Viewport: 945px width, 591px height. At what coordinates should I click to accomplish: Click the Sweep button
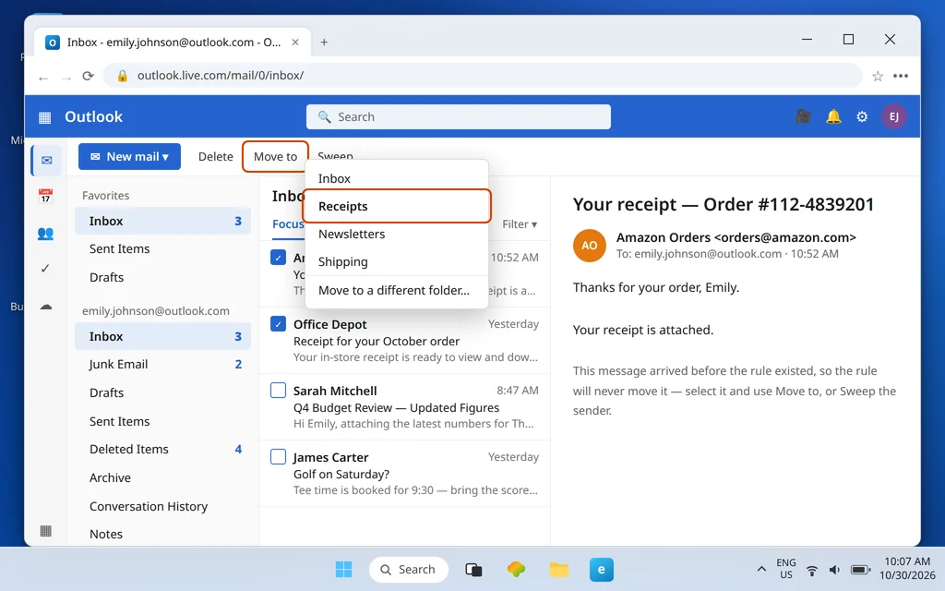[335, 156]
